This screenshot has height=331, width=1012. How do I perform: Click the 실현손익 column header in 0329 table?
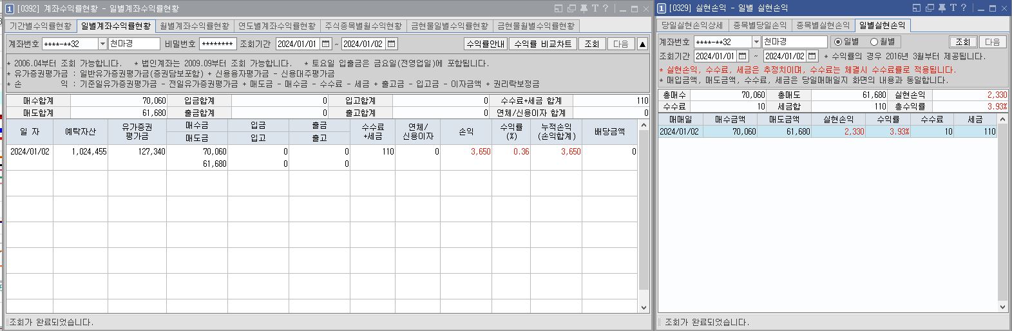pos(838,119)
